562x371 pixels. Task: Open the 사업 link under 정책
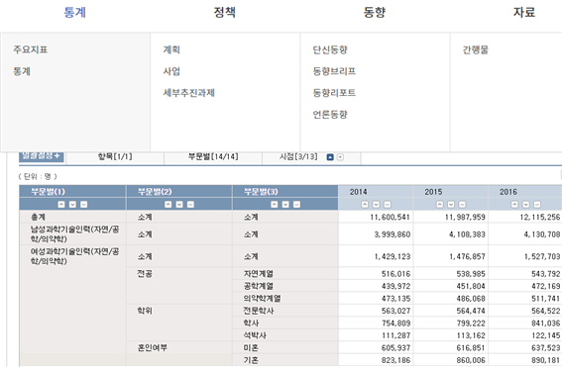click(x=171, y=71)
